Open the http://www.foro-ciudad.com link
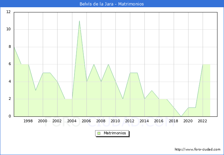 [x=197, y=149]
